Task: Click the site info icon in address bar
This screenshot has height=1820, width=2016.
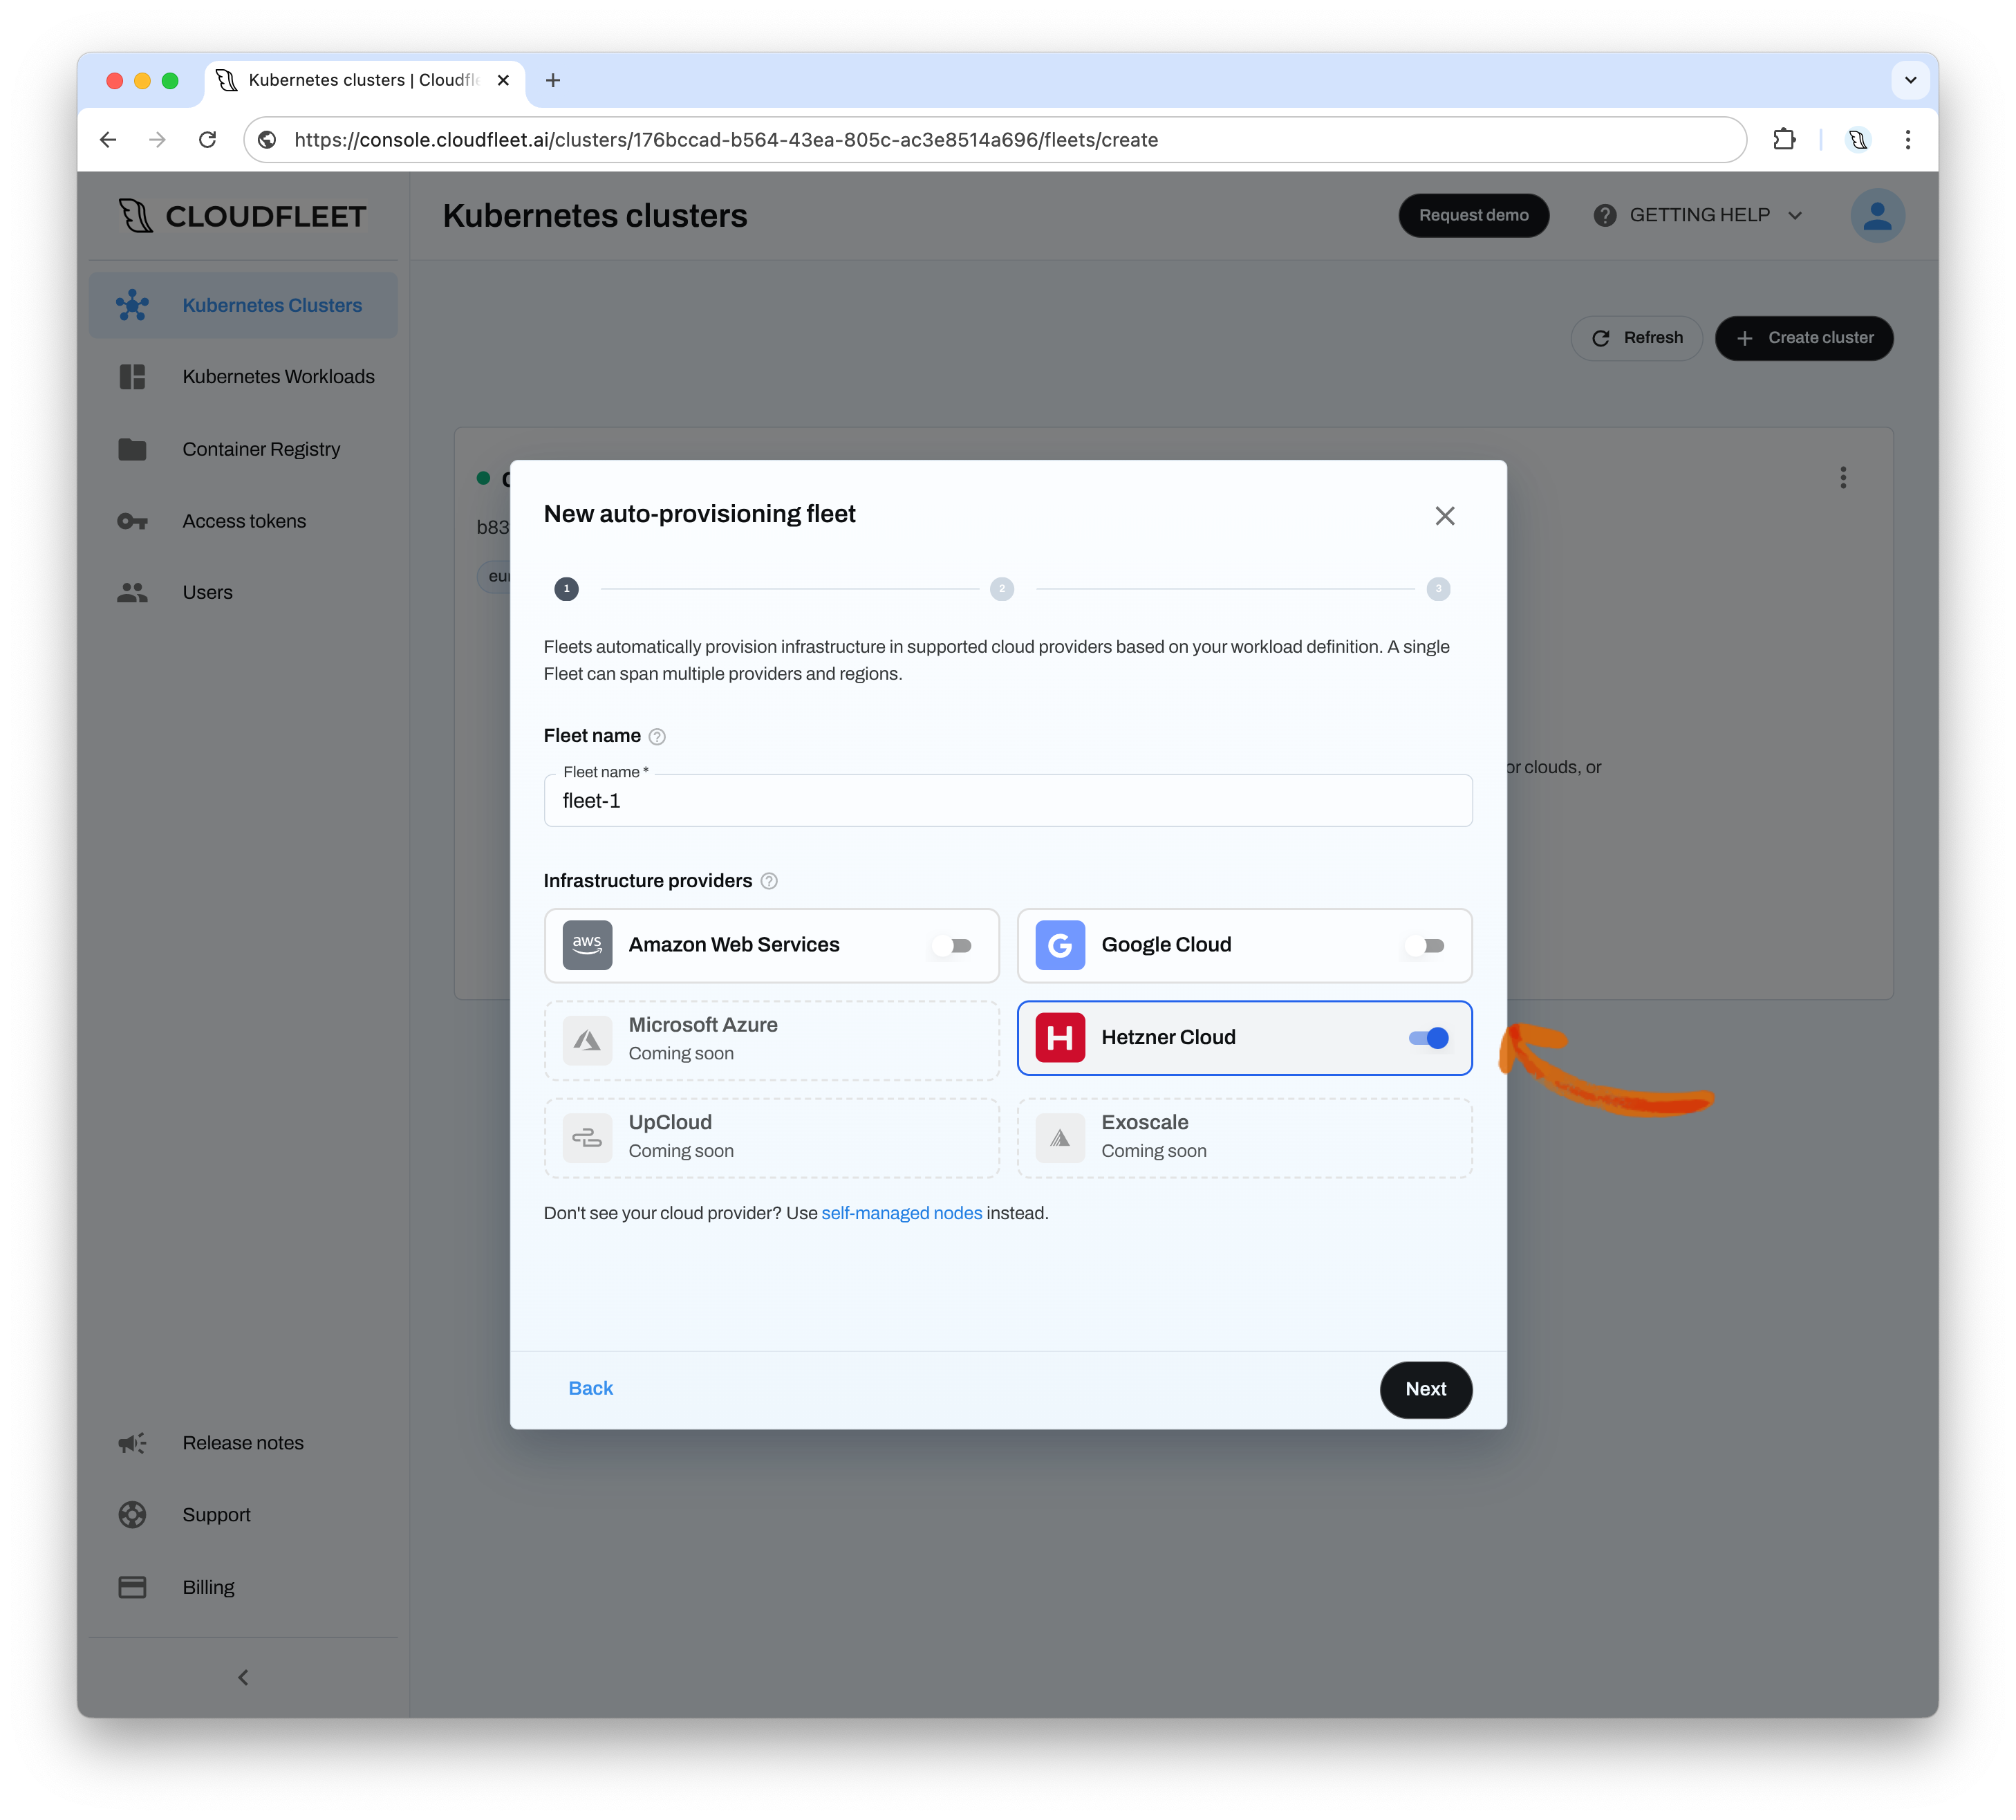Action: (267, 140)
